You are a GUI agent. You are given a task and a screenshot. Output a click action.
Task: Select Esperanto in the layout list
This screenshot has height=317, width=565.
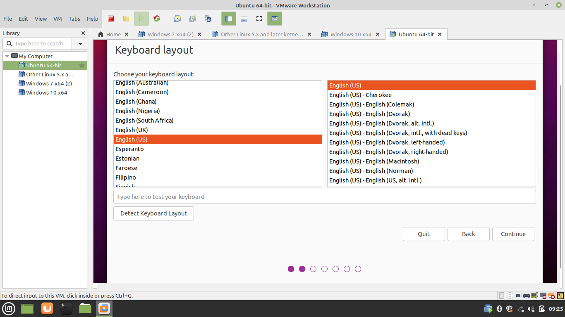pos(218,149)
